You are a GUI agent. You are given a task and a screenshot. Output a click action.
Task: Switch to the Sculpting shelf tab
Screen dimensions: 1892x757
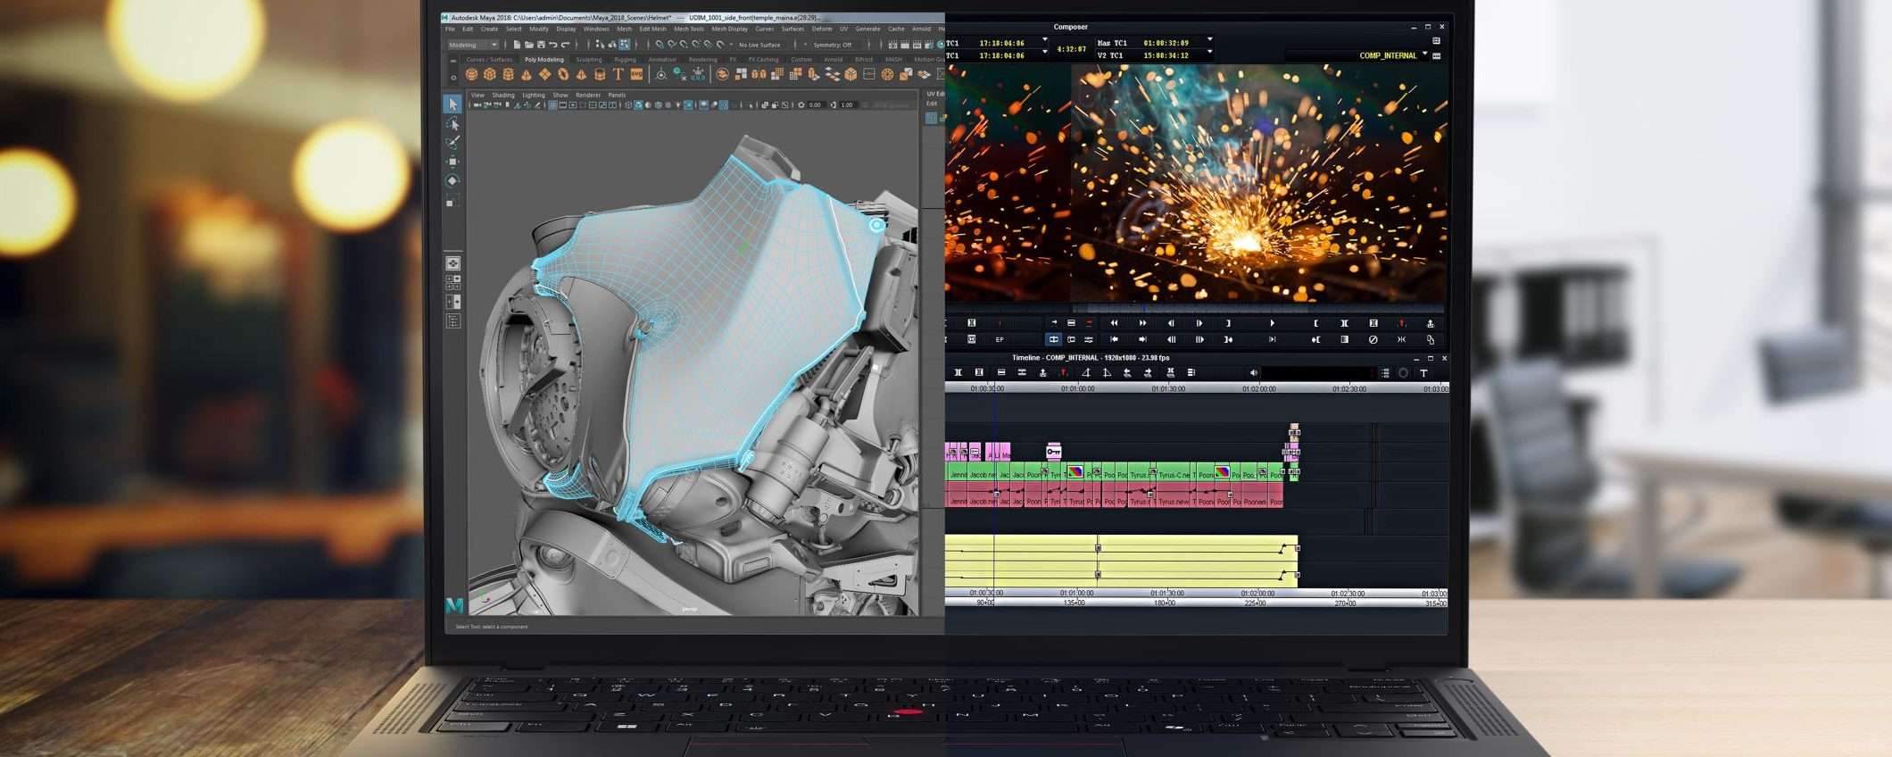click(588, 60)
